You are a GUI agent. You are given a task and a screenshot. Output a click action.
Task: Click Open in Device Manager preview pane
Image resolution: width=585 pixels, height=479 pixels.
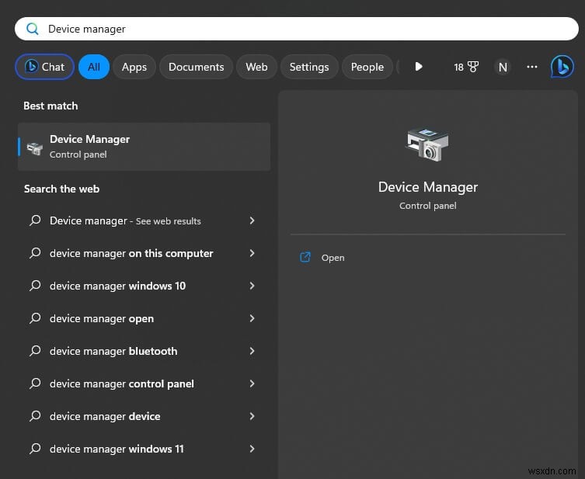(333, 258)
